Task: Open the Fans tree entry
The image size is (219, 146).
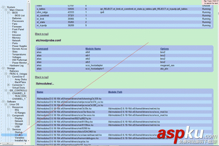Action: (x=15, y=24)
